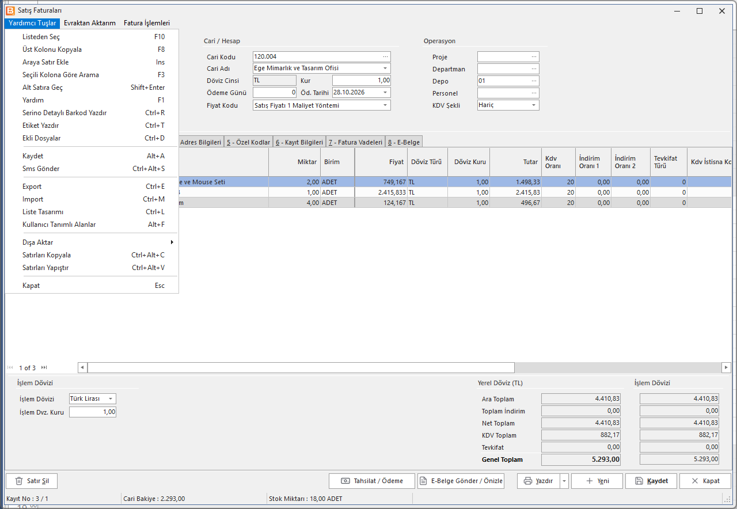Image resolution: width=737 pixels, height=509 pixels.
Task: Open the Öd. Tarihi date picker dropdown
Action: pyautogui.click(x=386, y=93)
